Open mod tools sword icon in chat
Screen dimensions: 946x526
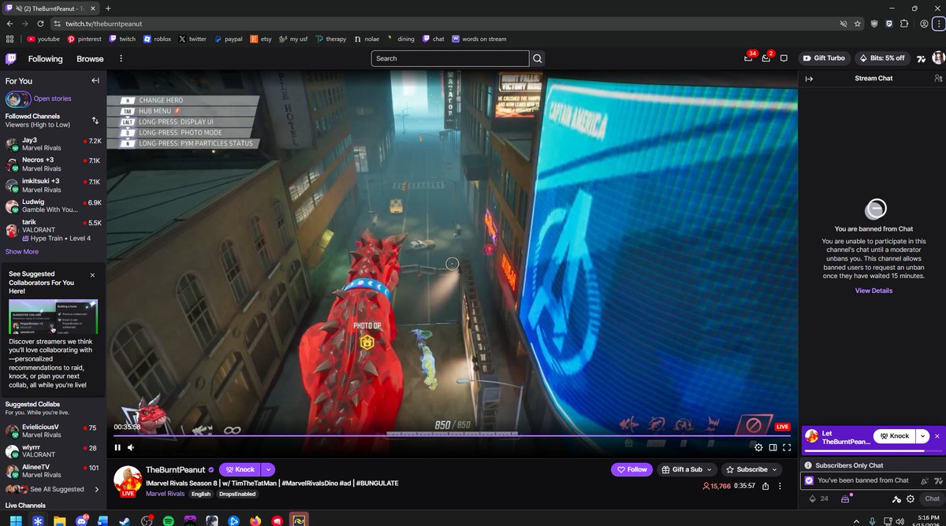pyautogui.click(x=896, y=498)
